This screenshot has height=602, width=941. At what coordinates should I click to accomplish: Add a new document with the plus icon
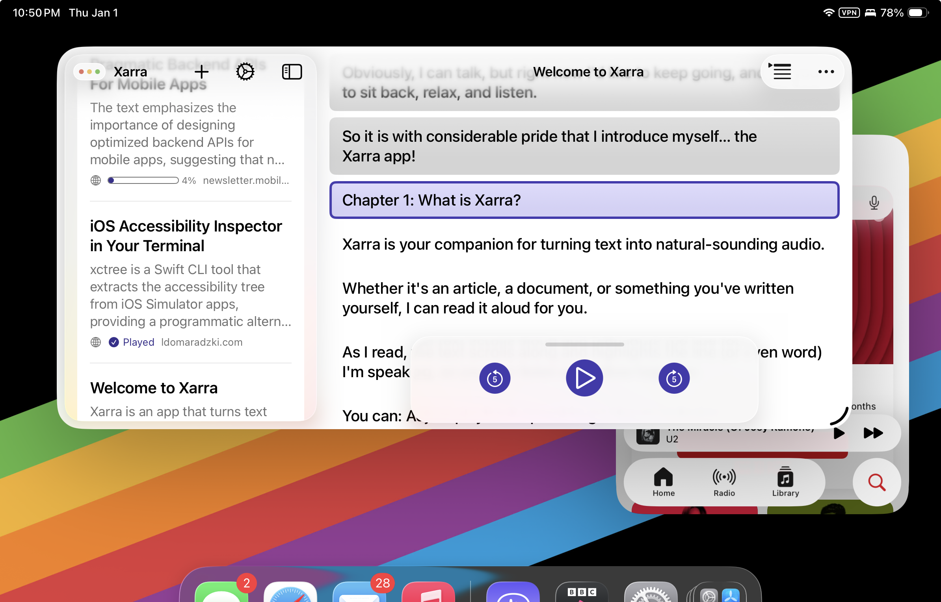[x=201, y=72]
